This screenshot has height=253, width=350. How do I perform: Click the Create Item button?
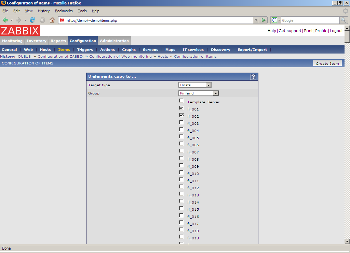327,63
